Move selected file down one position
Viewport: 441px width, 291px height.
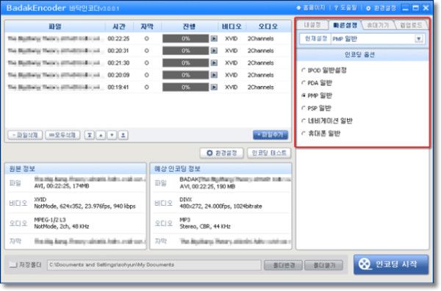(112, 135)
